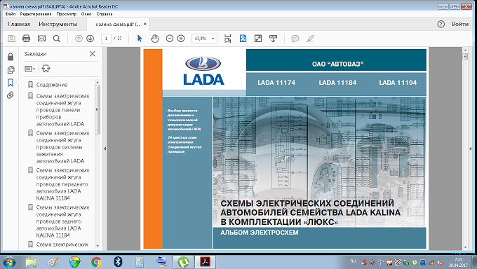Click the RU language indicator in the tray
477x269 pixels.
[353, 261]
